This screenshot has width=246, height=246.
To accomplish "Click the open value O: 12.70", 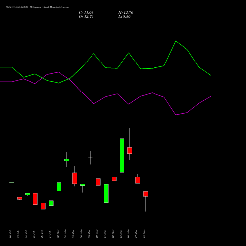I will pyautogui.click(x=86, y=17).
